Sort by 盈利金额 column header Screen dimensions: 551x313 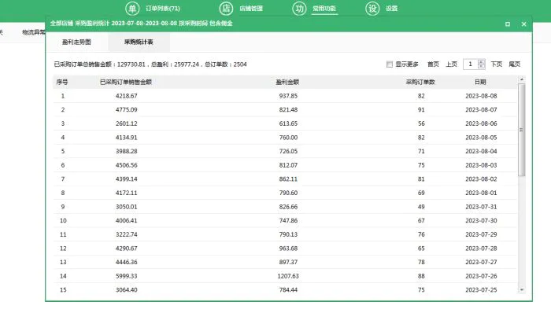pos(287,82)
